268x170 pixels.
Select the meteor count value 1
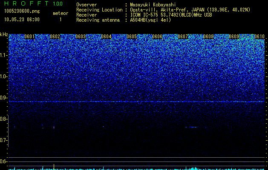pyautogui.click(x=61, y=20)
